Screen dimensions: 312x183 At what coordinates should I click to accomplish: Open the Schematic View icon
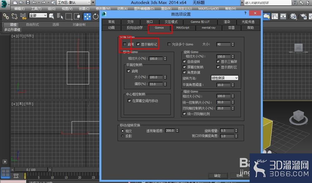(x=283, y=16)
